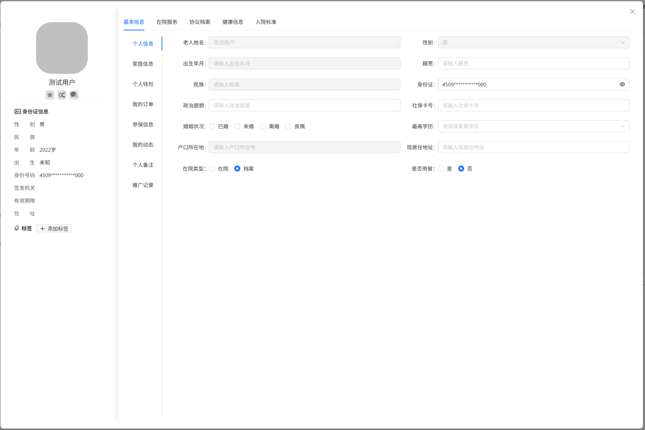The width and height of the screenshot is (645, 430).
Task: Click the 籍贯 input field
Action: tap(533, 64)
